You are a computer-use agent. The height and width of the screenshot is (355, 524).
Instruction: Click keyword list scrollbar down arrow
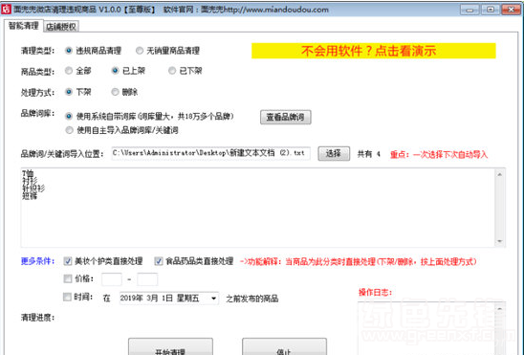click(x=499, y=241)
